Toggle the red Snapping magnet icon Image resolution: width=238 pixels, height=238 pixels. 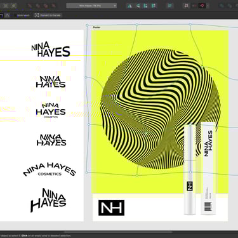(x=202, y=6)
